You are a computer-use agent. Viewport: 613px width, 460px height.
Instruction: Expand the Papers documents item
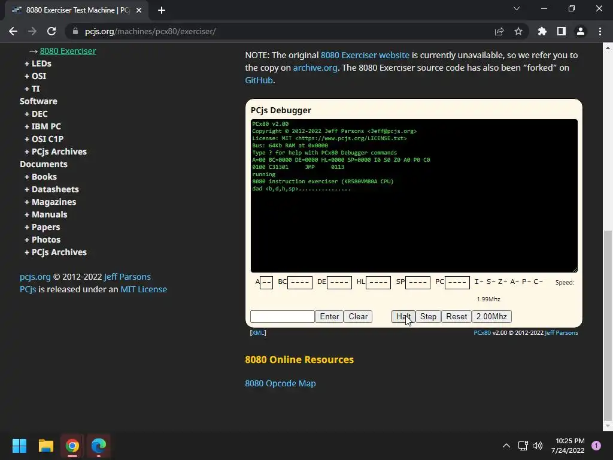(43, 227)
